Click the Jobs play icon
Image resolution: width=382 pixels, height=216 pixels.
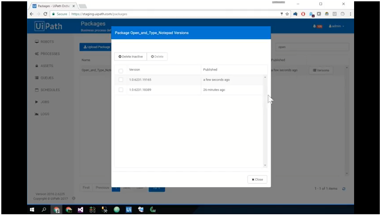(x=37, y=102)
